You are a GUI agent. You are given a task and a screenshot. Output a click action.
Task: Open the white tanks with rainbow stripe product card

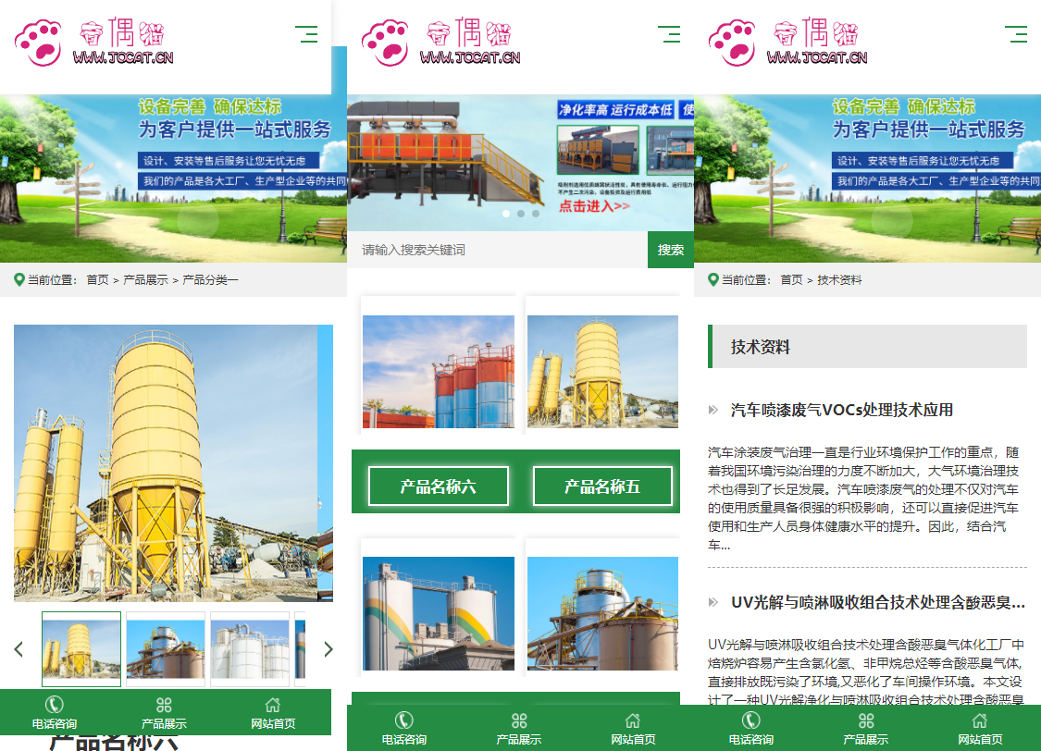click(439, 614)
